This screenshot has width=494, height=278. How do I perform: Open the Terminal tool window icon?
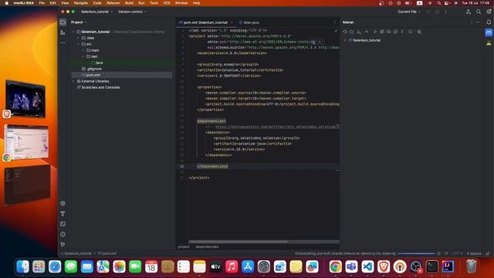point(63,224)
